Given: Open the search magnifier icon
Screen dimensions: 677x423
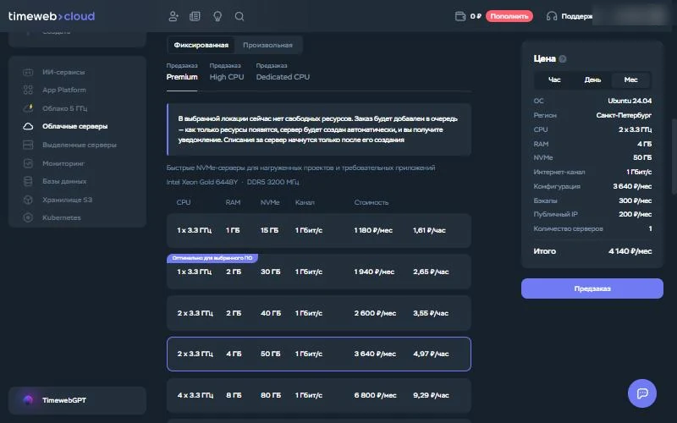Looking at the screenshot, I should [x=239, y=16].
